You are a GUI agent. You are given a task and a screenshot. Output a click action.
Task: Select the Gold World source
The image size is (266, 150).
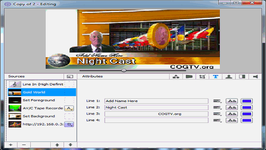pyautogui.click(x=42, y=92)
